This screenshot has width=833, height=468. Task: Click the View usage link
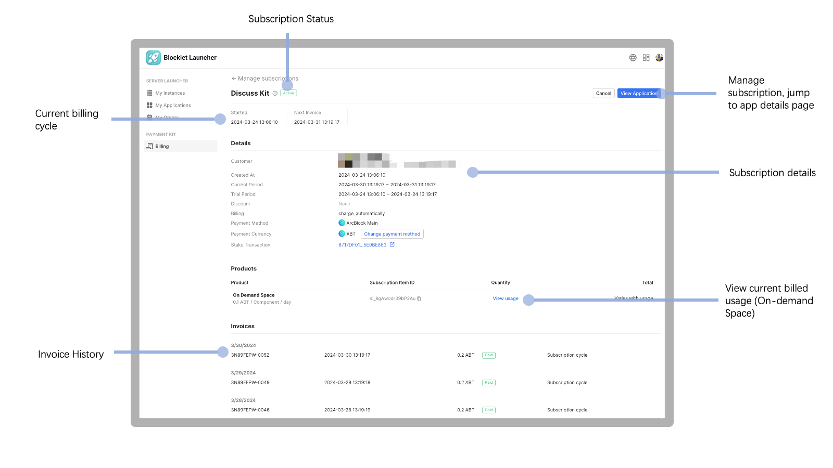point(505,298)
